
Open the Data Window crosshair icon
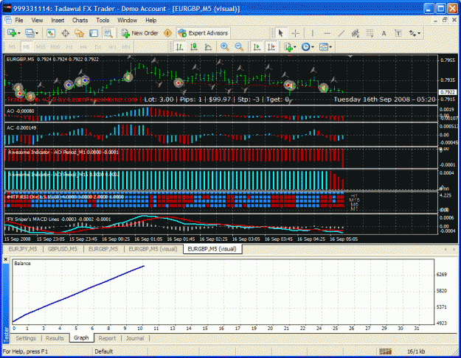[x=65, y=33]
